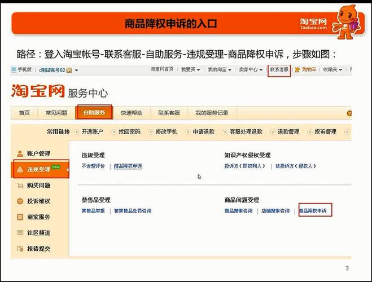This screenshot has width=372, height=282.
Task: Click the 社区频道 chat icon
Action: (x=20, y=232)
